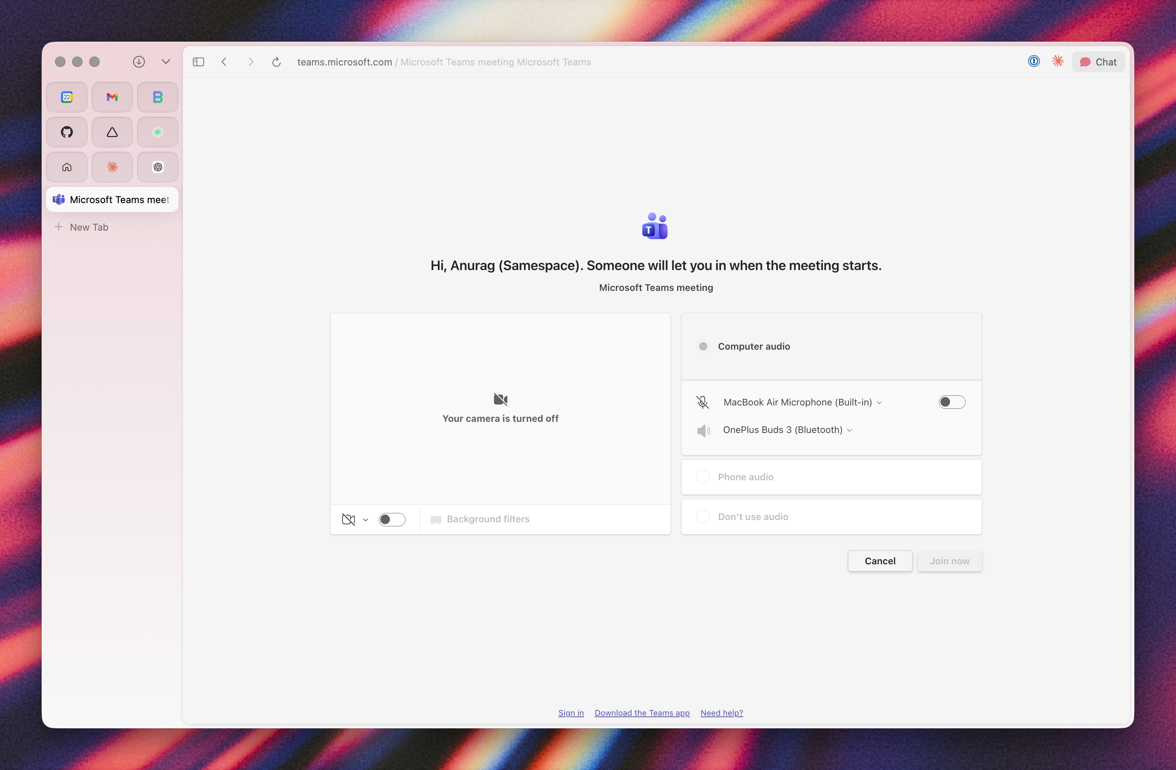Go forward to the next page
The width and height of the screenshot is (1176, 770).
(x=251, y=62)
